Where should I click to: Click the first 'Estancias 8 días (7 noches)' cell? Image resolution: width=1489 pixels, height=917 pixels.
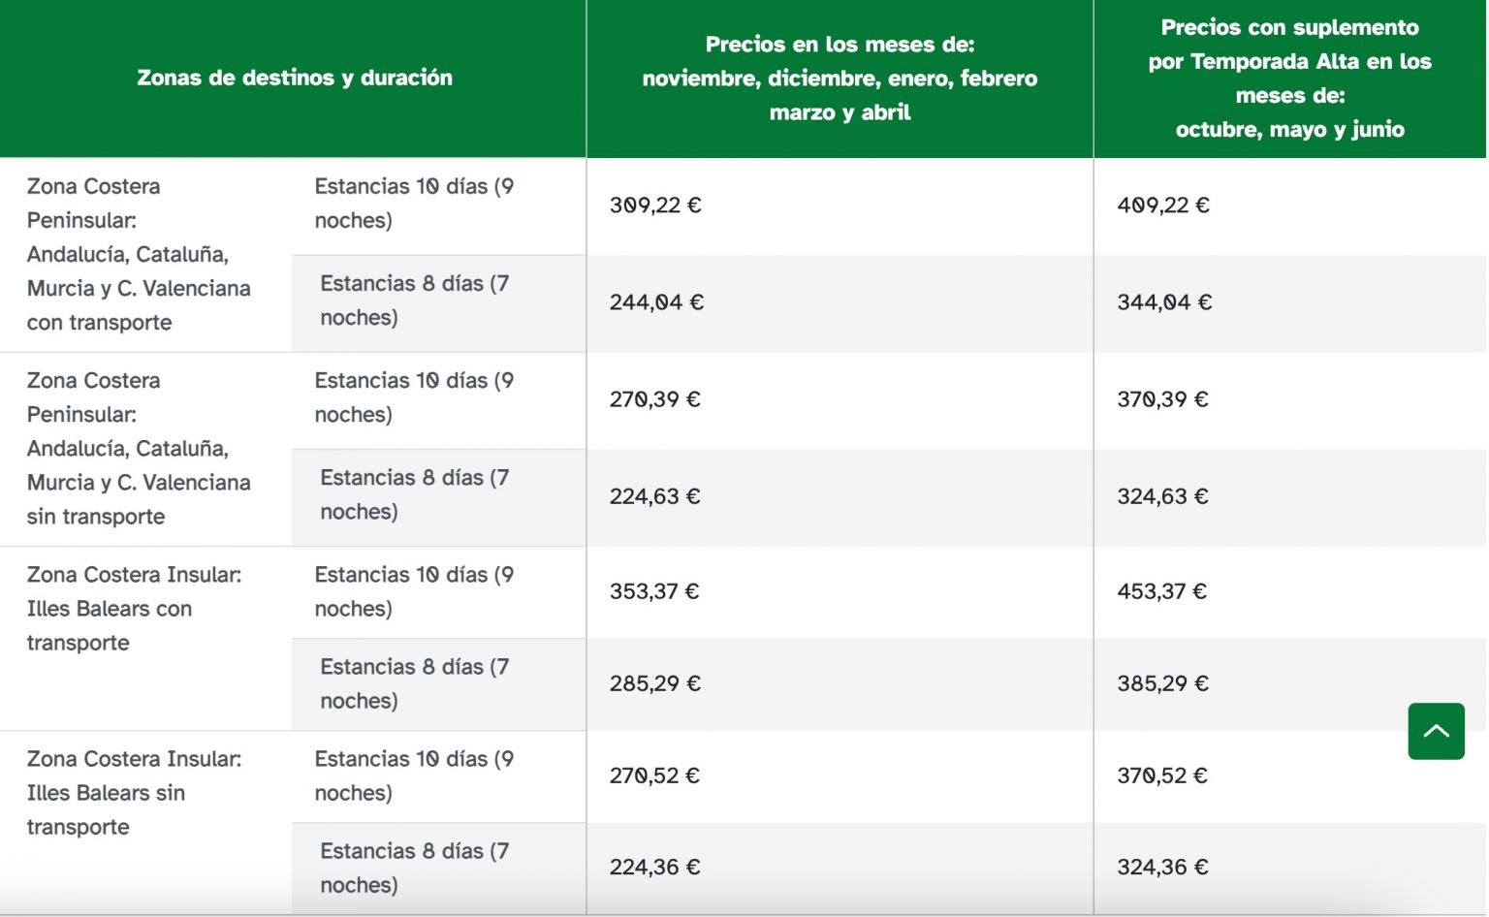coord(414,300)
